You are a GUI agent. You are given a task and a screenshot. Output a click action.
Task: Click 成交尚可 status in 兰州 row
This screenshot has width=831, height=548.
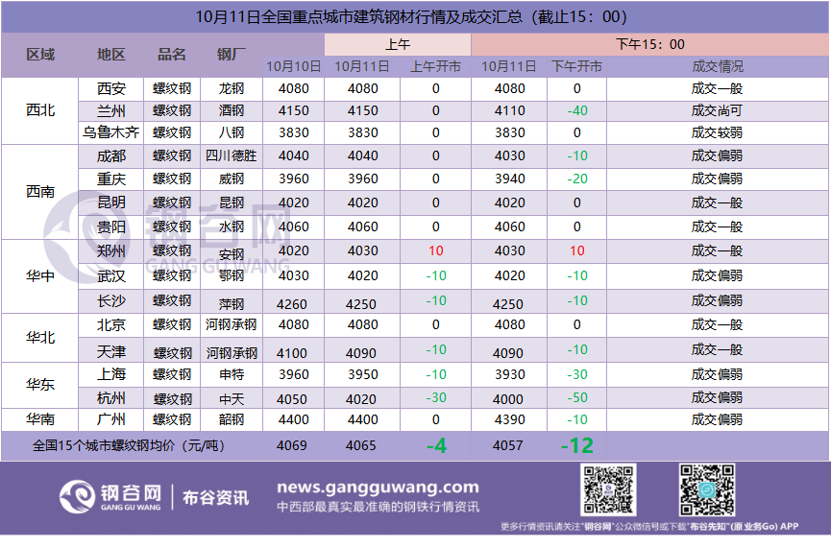[x=717, y=110]
